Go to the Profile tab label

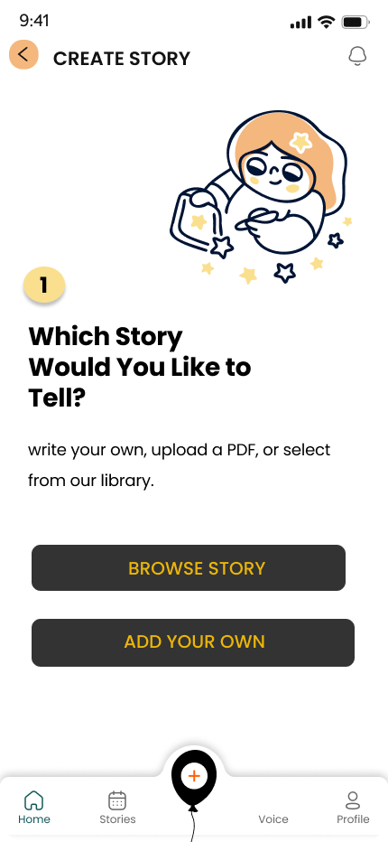(x=353, y=819)
